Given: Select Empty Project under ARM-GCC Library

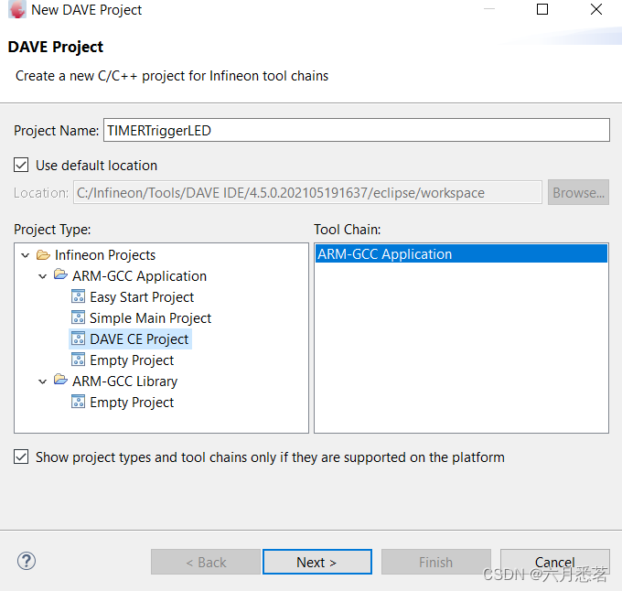Looking at the screenshot, I should tap(132, 403).
